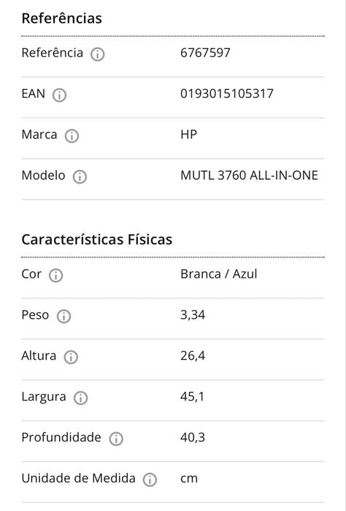Select the weight value 3,34
Viewport: 346px width, 511px height.
tap(193, 315)
